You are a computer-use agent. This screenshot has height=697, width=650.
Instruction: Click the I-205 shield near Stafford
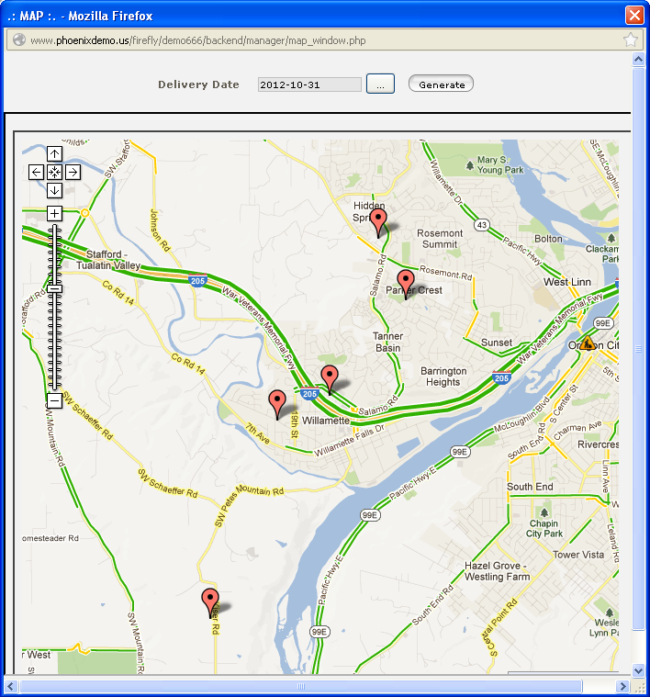pyautogui.click(x=197, y=280)
